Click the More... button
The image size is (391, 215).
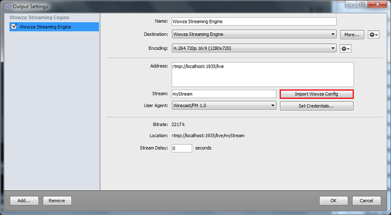point(352,35)
